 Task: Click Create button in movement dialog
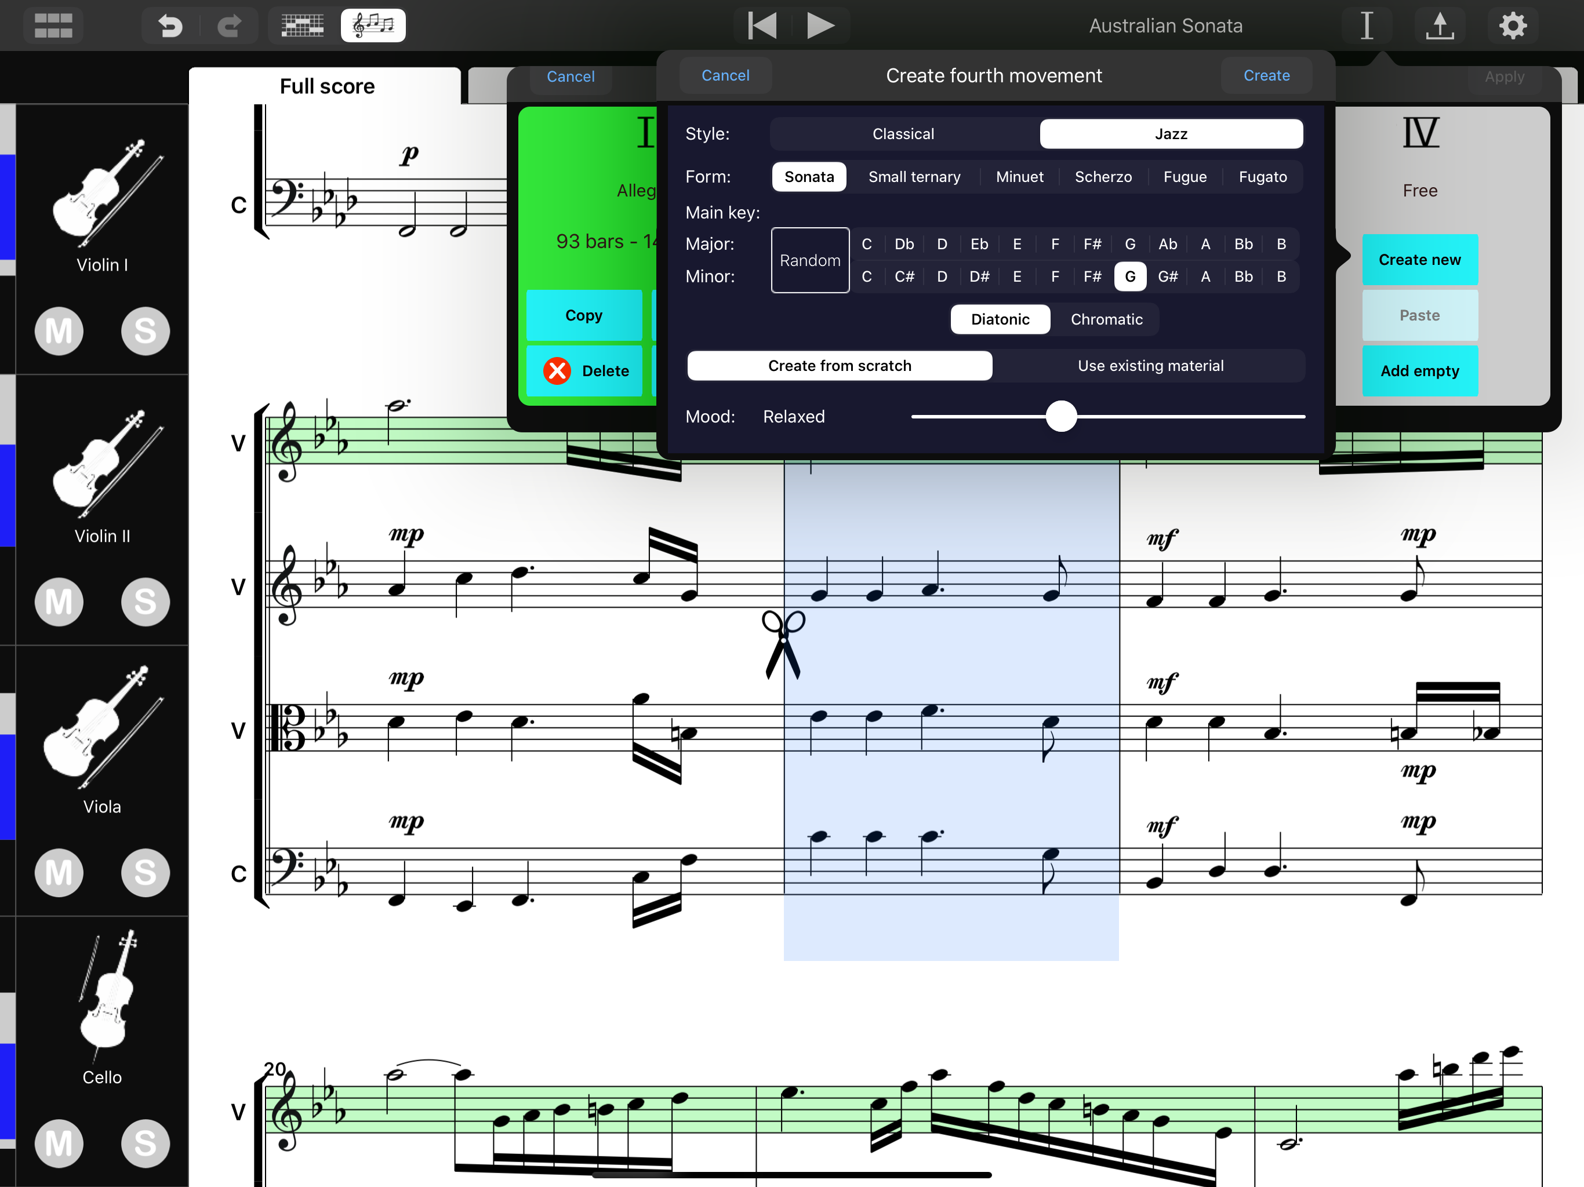point(1266,75)
